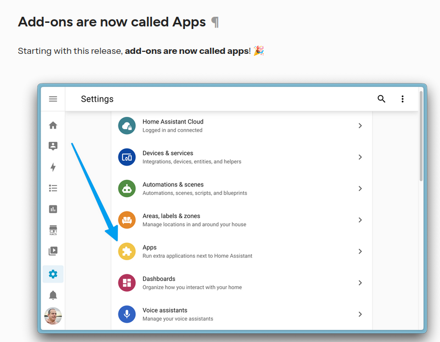Select the Settings gear in sidebar
440x342 pixels.
click(x=53, y=274)
